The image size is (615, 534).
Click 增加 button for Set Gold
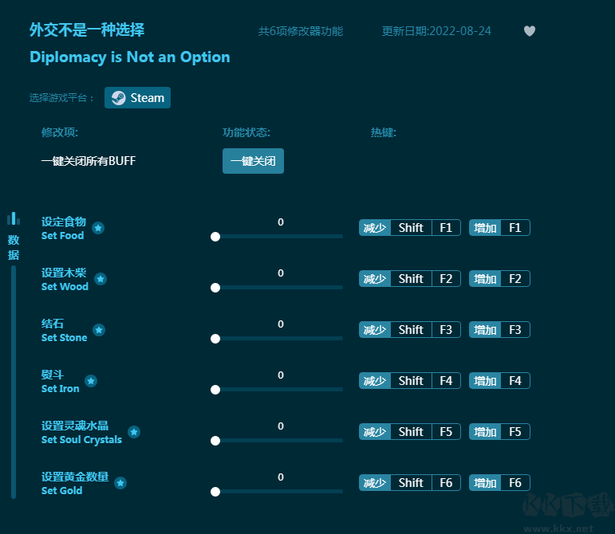point(485,483)
